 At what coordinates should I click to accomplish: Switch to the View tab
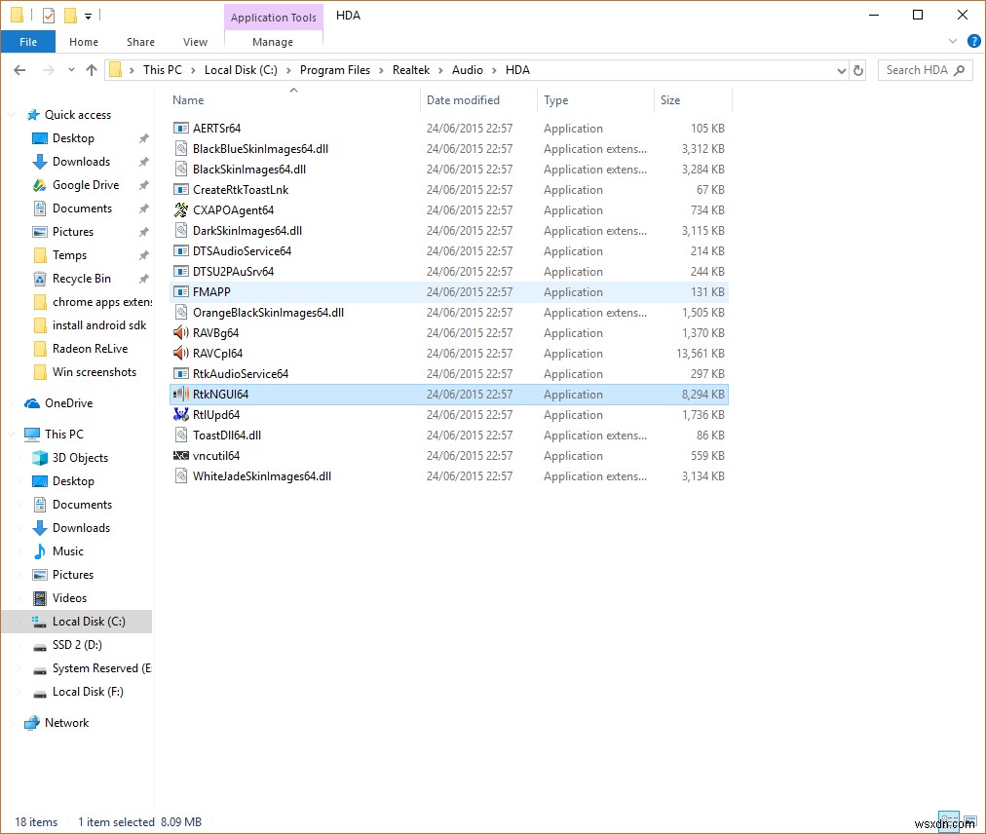[195, 42]
